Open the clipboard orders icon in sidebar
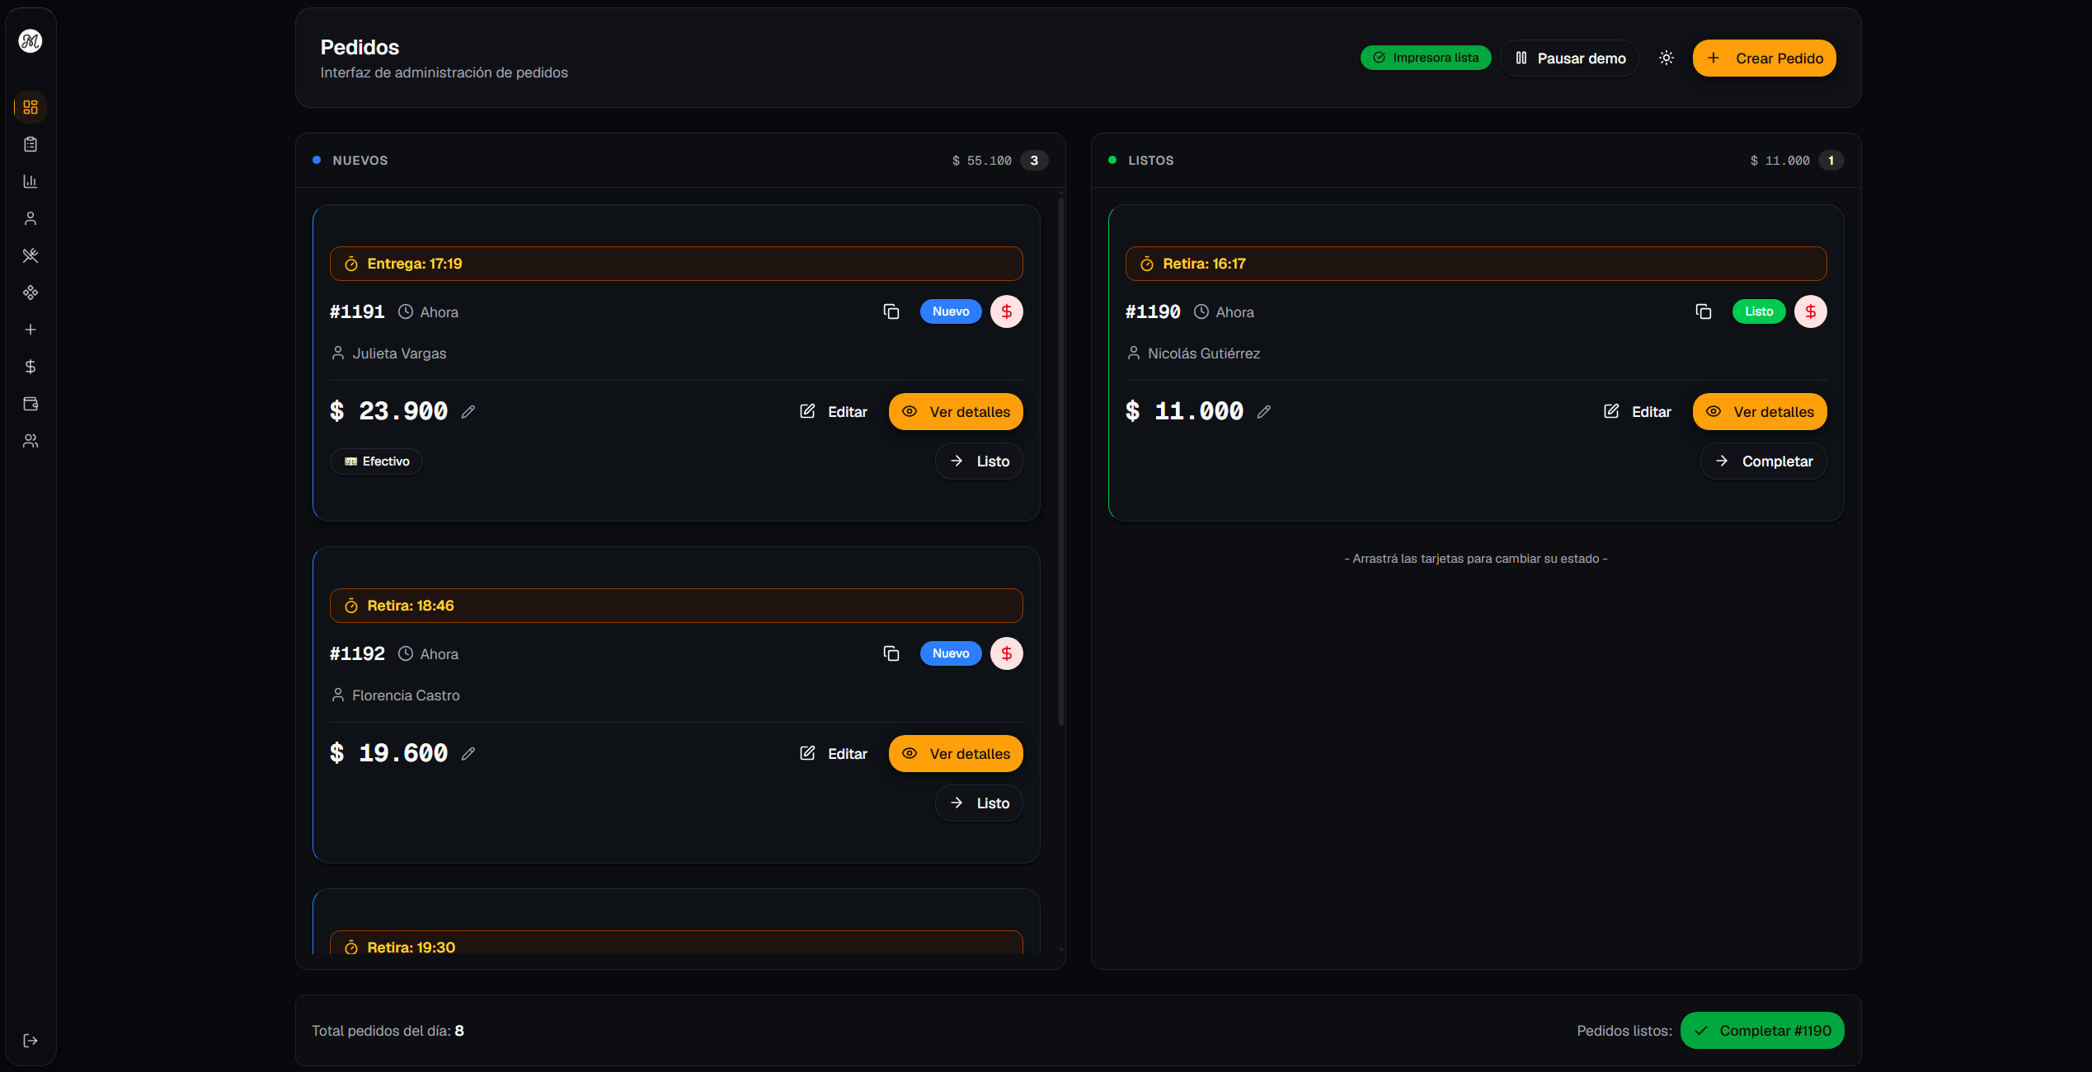 pyautogui.click(x=31, y=144)
